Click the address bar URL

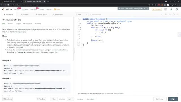pyautogui.click(x=26, y=5)
